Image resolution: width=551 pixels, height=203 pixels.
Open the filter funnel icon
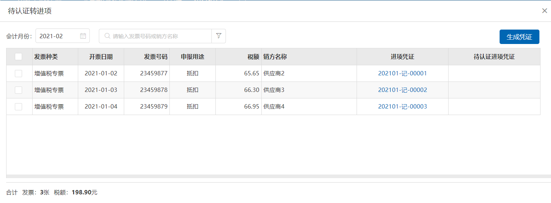point(219,36)
